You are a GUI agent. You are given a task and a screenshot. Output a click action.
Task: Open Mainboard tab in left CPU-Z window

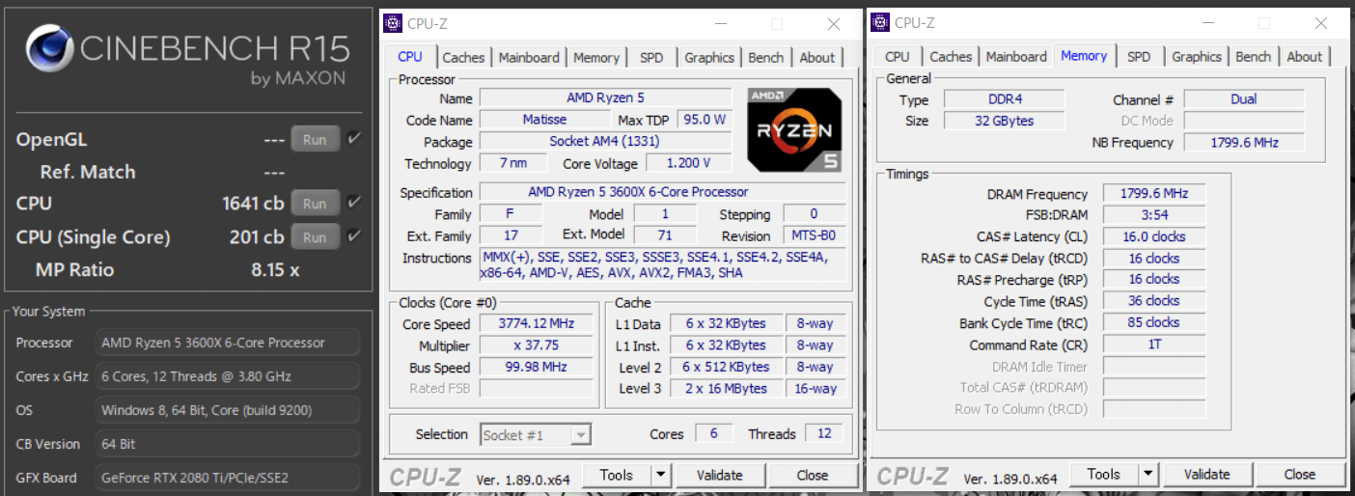529,58
